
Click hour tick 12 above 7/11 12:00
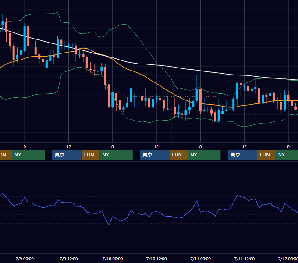245,147
